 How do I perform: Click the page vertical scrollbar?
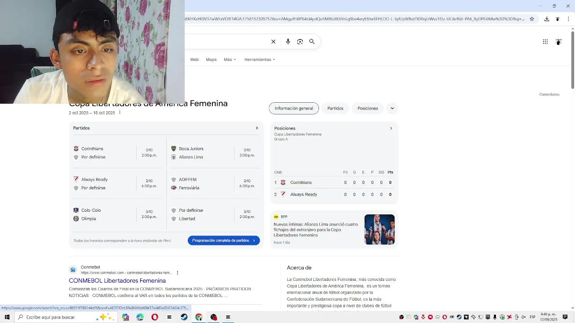coord(572,61)
